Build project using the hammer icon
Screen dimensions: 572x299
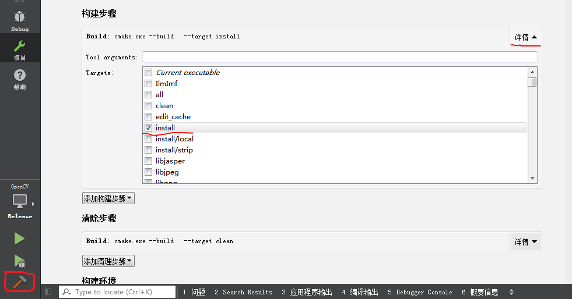tap(19, 282)
